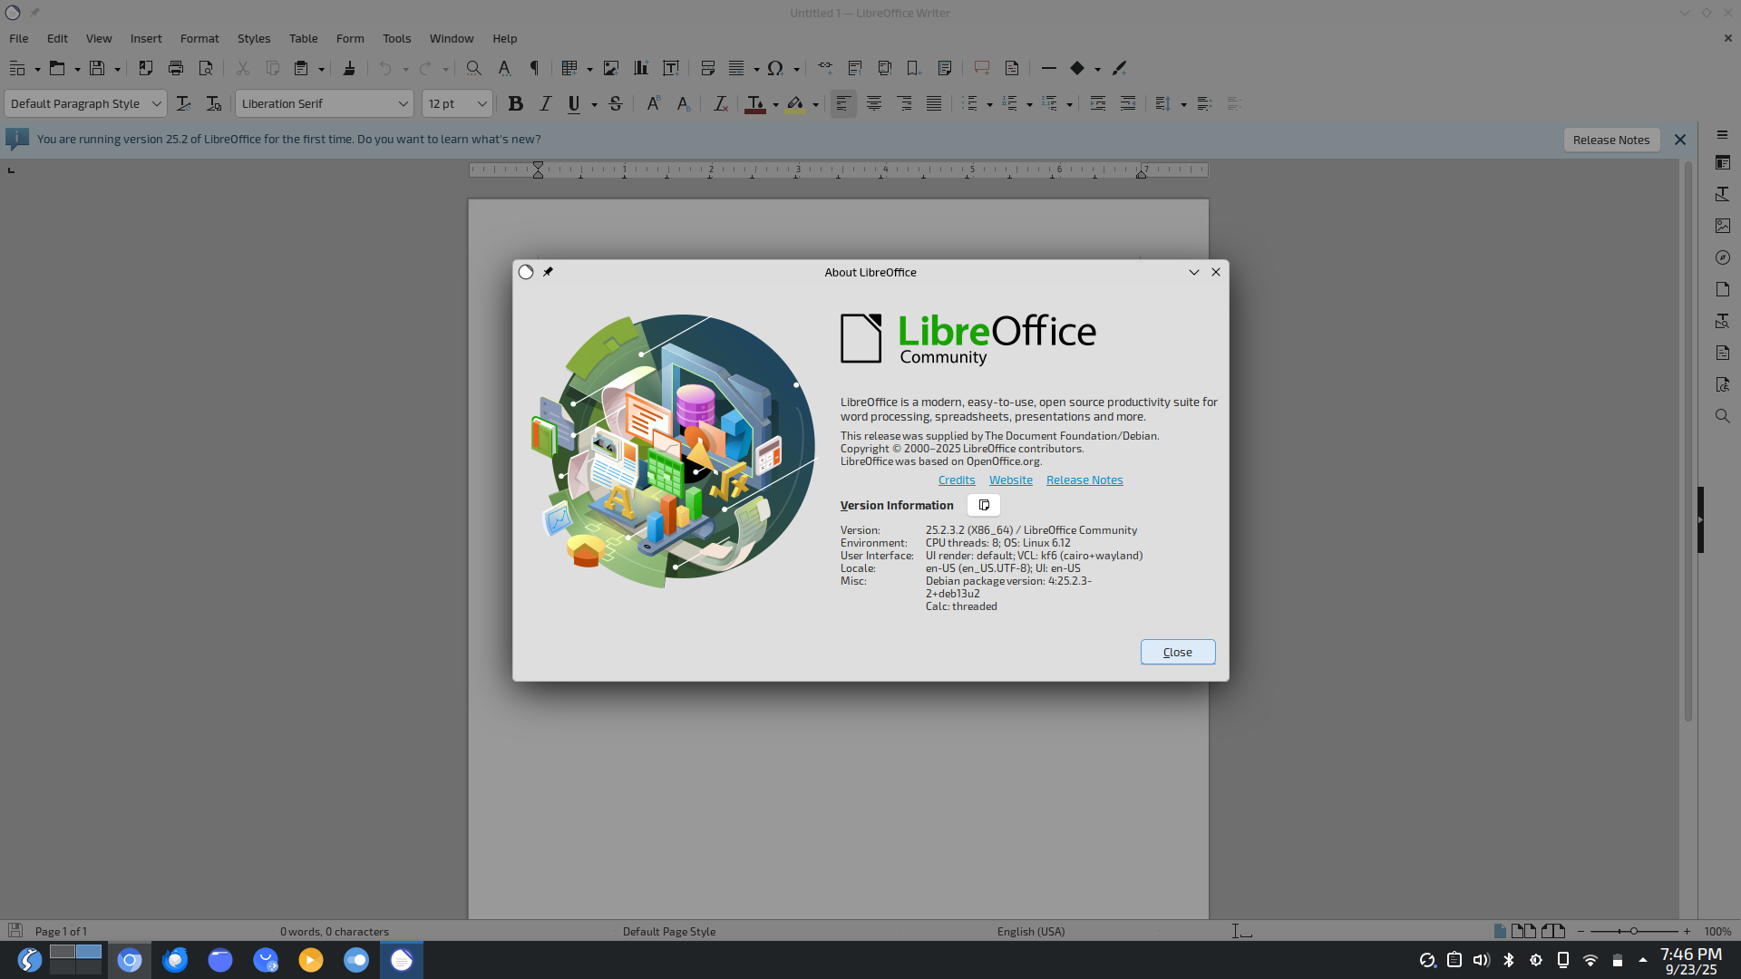Open the sidebar Navigator compass icon
Viewport: 1741px width, 979px height.
(x=1722, y=257)
